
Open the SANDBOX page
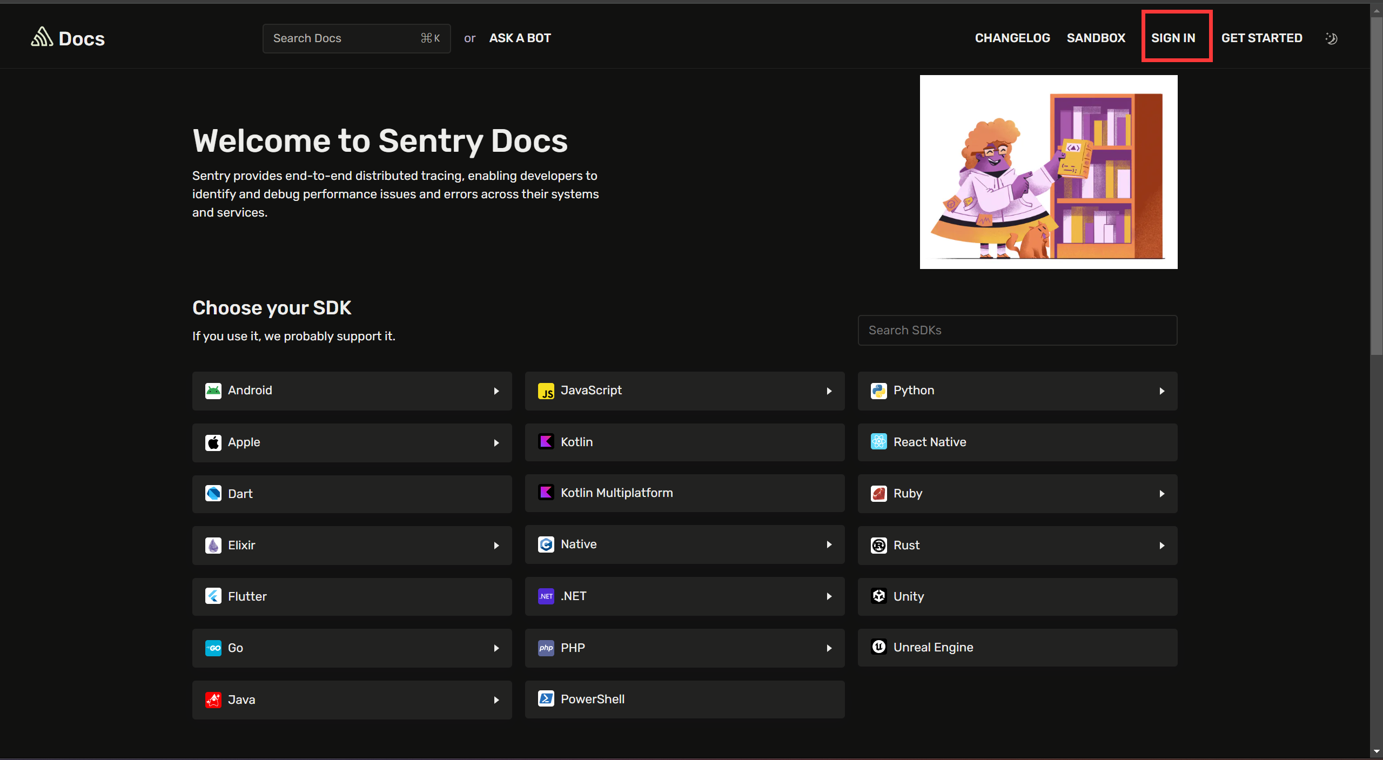click(1096, 38)
